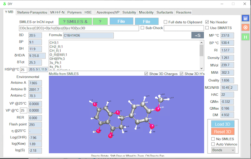Click the '3s_Ph;1' group row
Viewport: 251px width, 159px height.
(x=55, y=63)
